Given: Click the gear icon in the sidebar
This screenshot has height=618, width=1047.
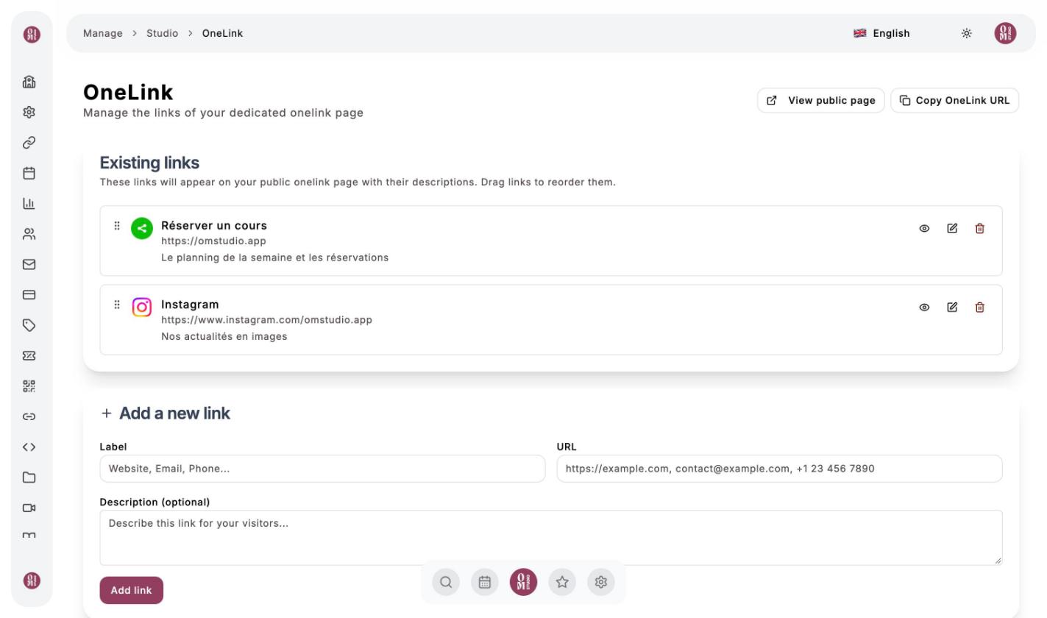Looking at the screenshot, I should [x=29, y=112].
